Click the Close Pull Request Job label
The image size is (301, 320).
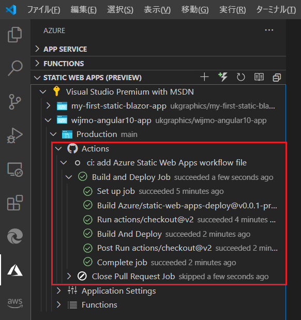[133, 277]
